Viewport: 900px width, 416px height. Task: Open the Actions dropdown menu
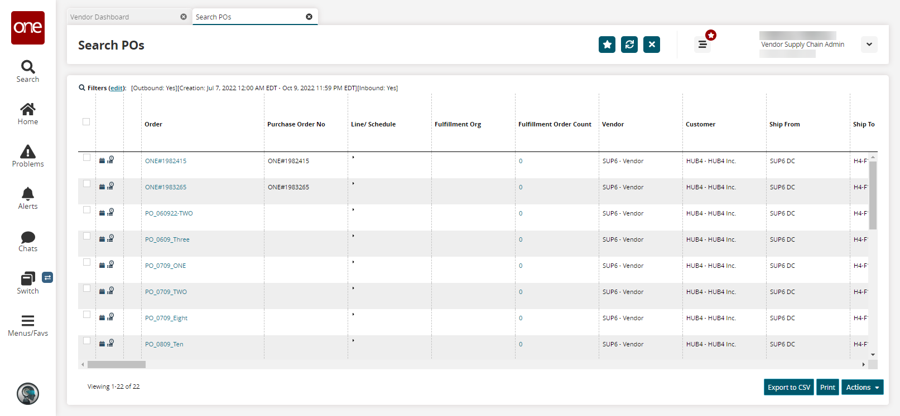click(862, 388)
